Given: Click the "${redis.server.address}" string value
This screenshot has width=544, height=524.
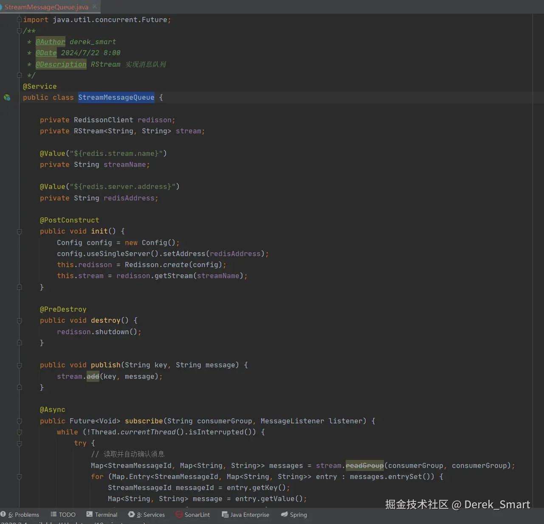Looking at the screenshot, I should click(x=122, y=187).
